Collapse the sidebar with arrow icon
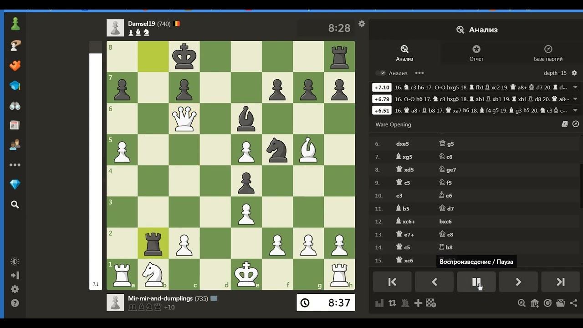This screenshot has height=328, width=583. point(15,275)
